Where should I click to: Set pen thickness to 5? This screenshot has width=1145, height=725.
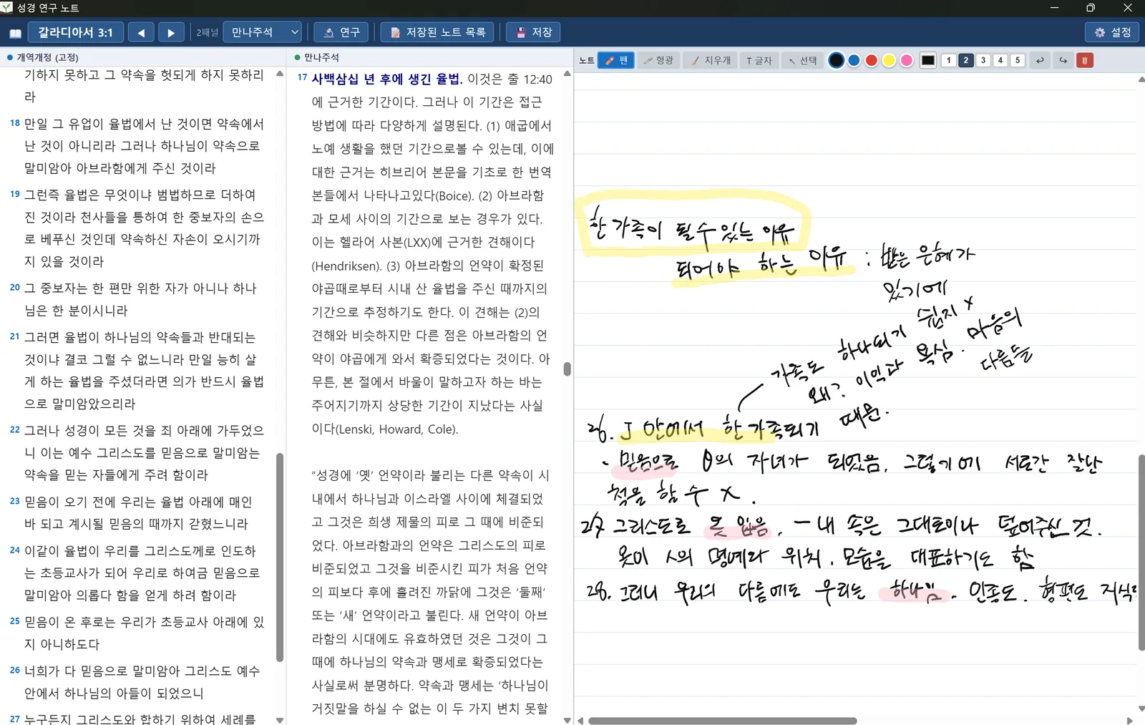point(1018,60)
